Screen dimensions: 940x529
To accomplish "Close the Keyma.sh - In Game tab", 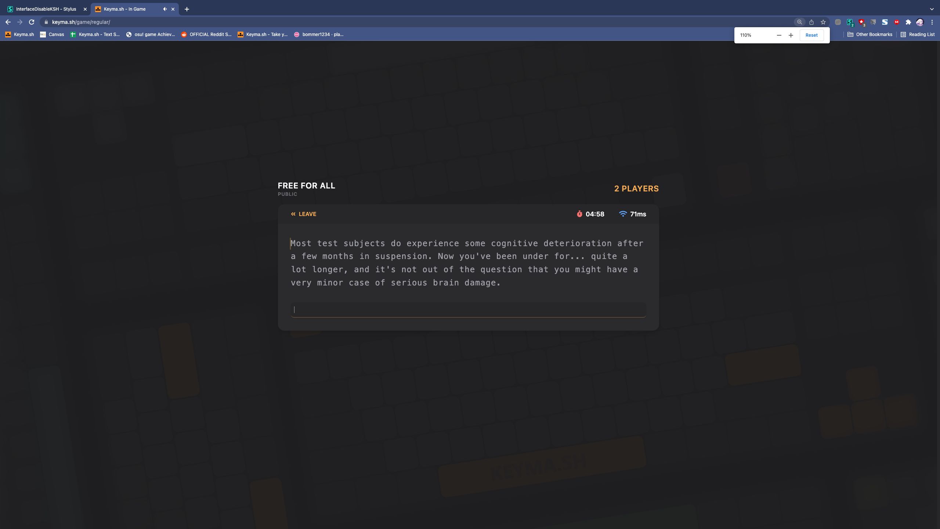I will (173, 9).
